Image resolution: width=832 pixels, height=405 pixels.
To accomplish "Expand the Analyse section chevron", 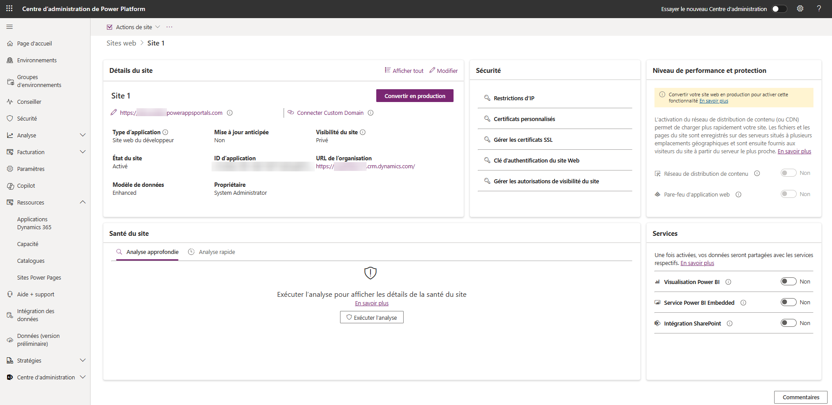I will (x=83, y=135).
